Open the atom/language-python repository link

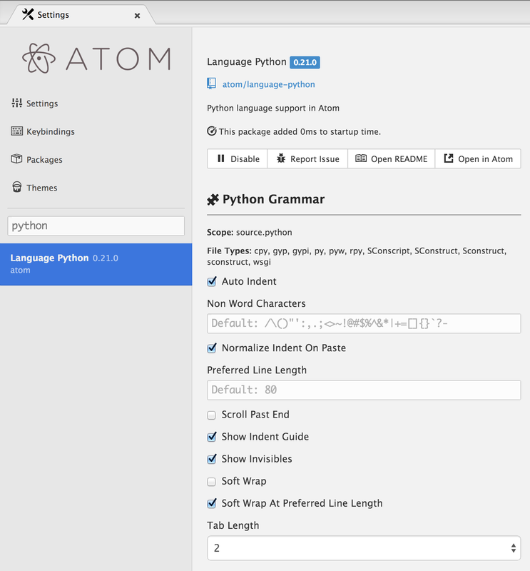pos(268,84)
